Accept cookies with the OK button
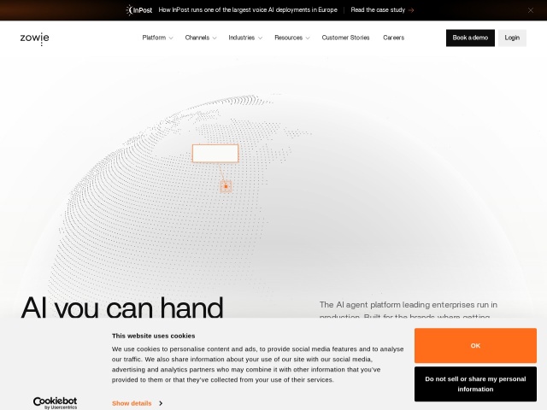 pyautogui.click(x=475, y=345)
